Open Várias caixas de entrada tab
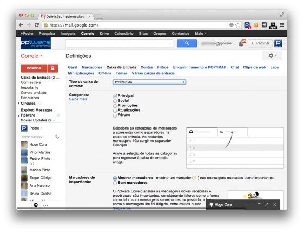The image size is (303, 232). (153, 73)
